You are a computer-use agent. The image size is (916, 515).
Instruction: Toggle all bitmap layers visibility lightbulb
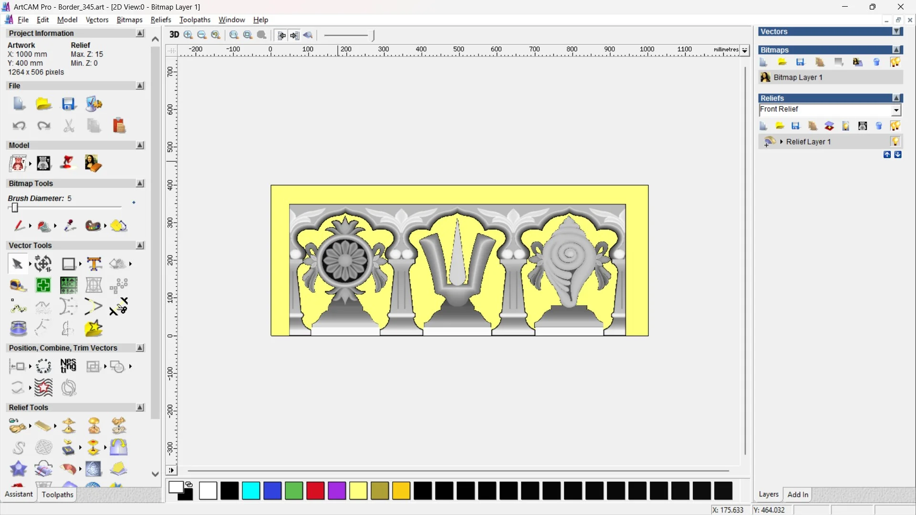point(895,62)
